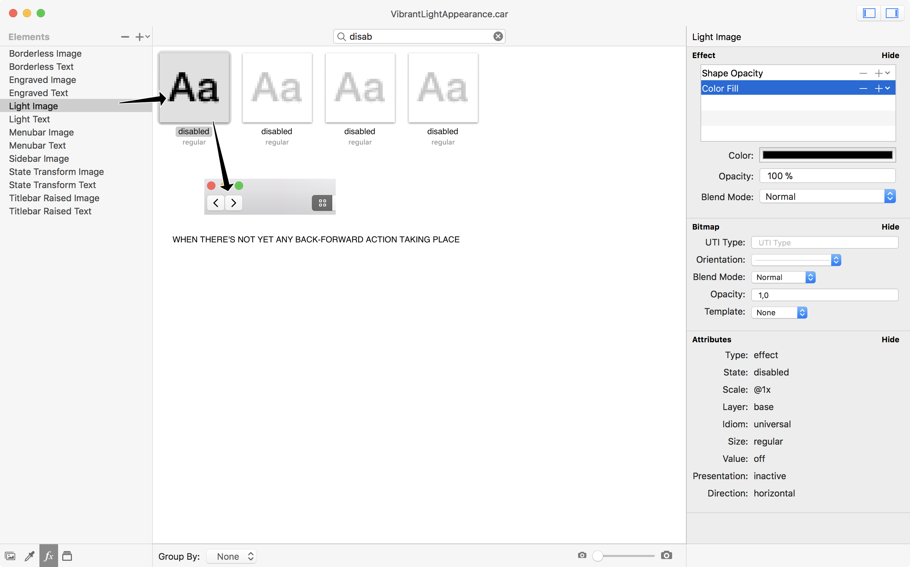The height and width of the screenshot is (567, 910).
Task: Remove the Shape Opacity effect with minus
Action: [863, 73]
